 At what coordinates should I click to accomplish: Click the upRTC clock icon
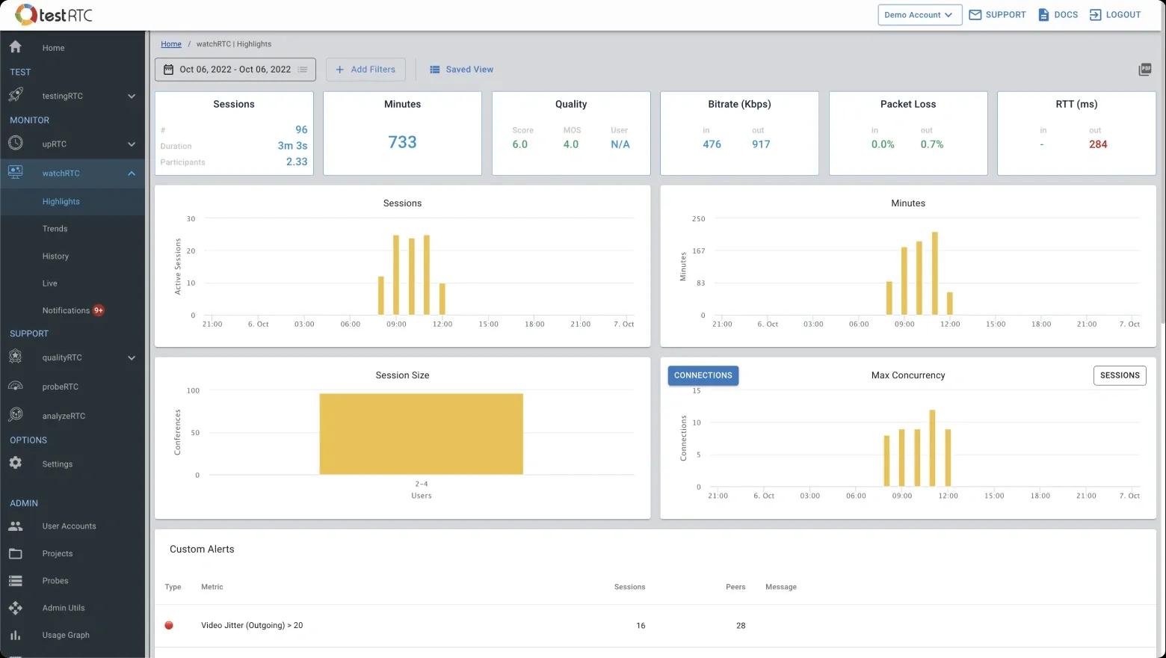coord(16,144)
